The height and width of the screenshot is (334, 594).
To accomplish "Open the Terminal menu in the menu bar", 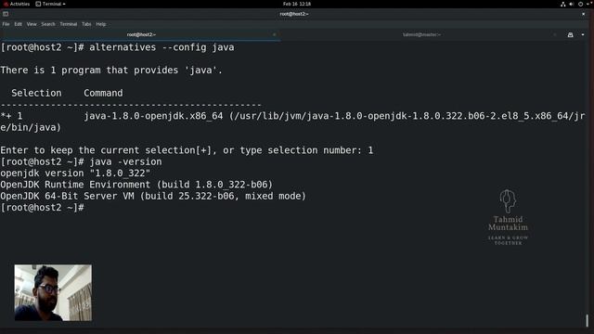I will (69, 24).
